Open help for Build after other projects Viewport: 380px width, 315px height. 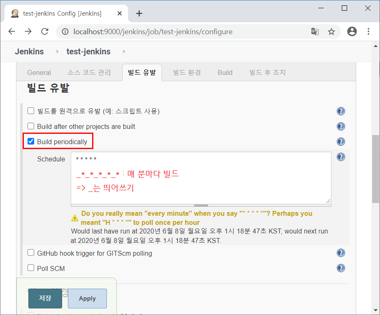(x=341, y=126)
